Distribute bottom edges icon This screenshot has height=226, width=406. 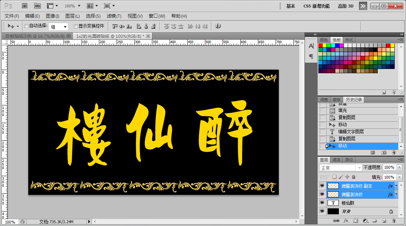click(181, 26)
